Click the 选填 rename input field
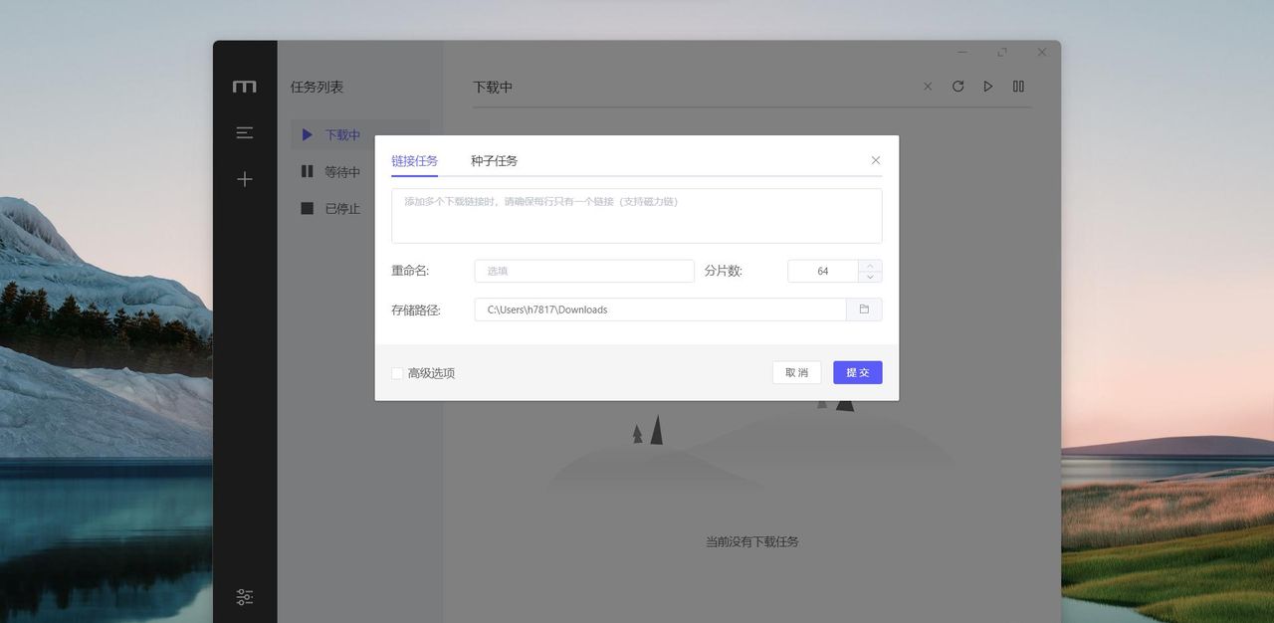 583,271
